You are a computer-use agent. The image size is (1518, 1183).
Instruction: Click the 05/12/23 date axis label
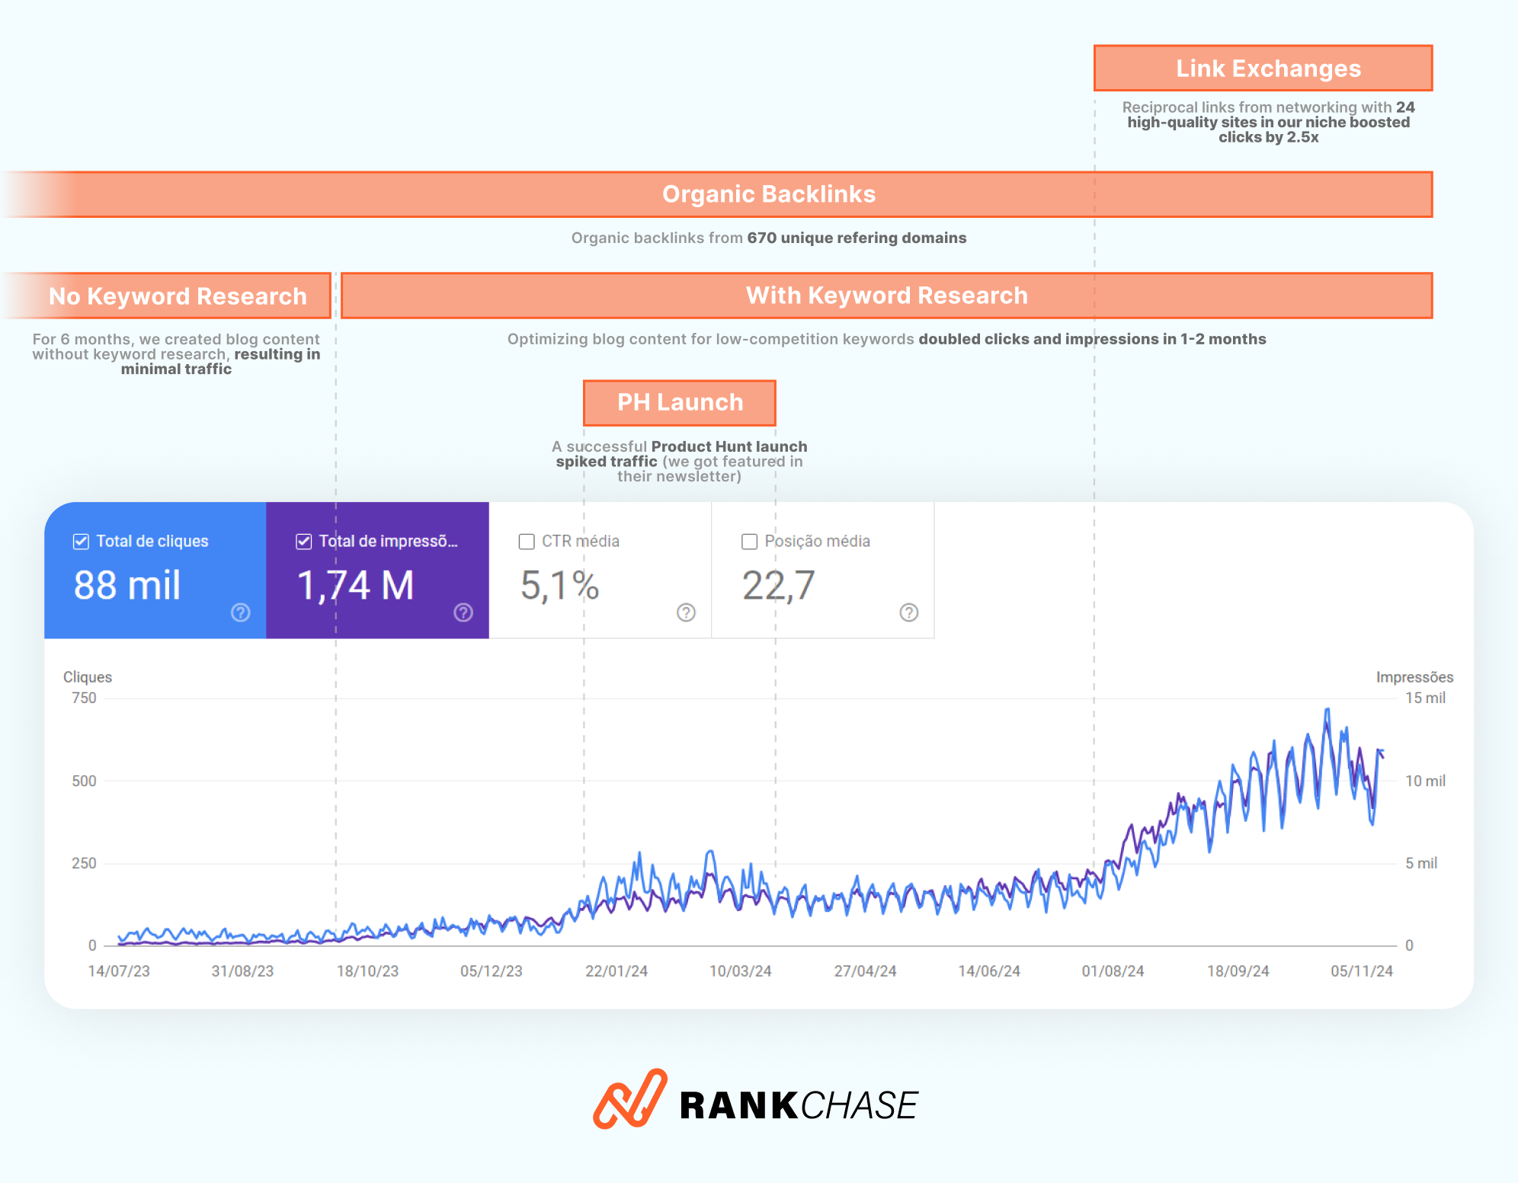pyautogui.click(x=492, y=971)
